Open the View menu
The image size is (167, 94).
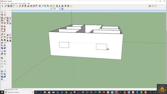click(x=8, y=3)
